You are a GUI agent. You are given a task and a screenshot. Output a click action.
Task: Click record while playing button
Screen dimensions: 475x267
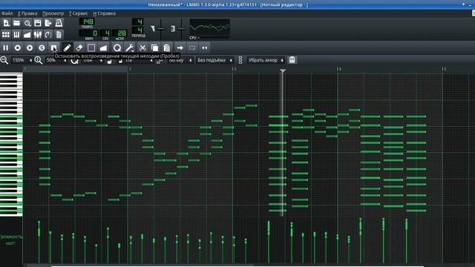click(x=30, y=47)
